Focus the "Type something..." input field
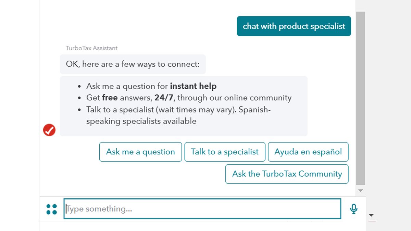 pyautogui.click(x=202, y=209)
